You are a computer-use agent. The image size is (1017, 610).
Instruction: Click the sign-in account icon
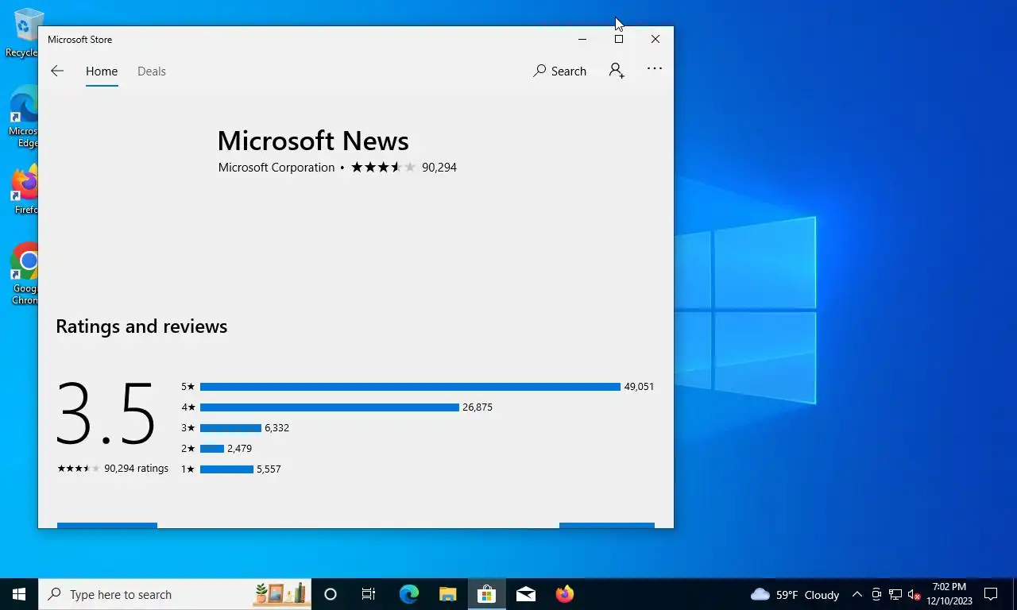click(x=617, y=71)
